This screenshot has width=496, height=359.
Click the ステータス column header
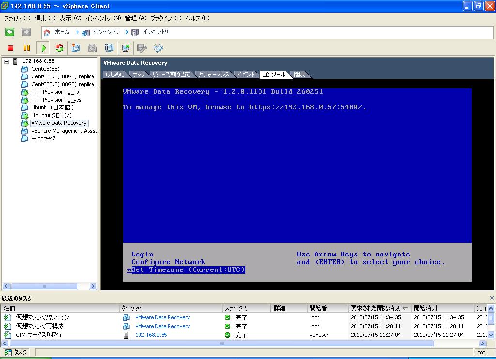tap(247, 308)
